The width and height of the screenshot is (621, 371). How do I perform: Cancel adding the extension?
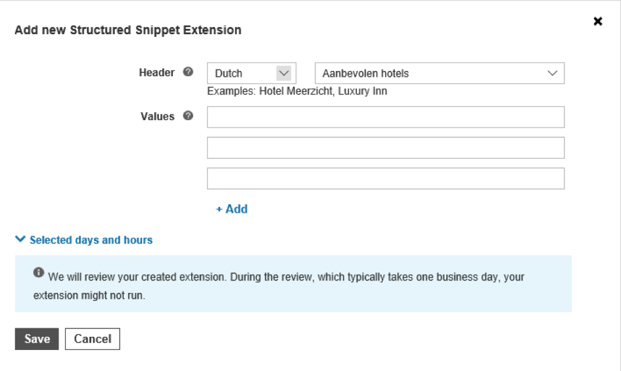coord(93,339)
